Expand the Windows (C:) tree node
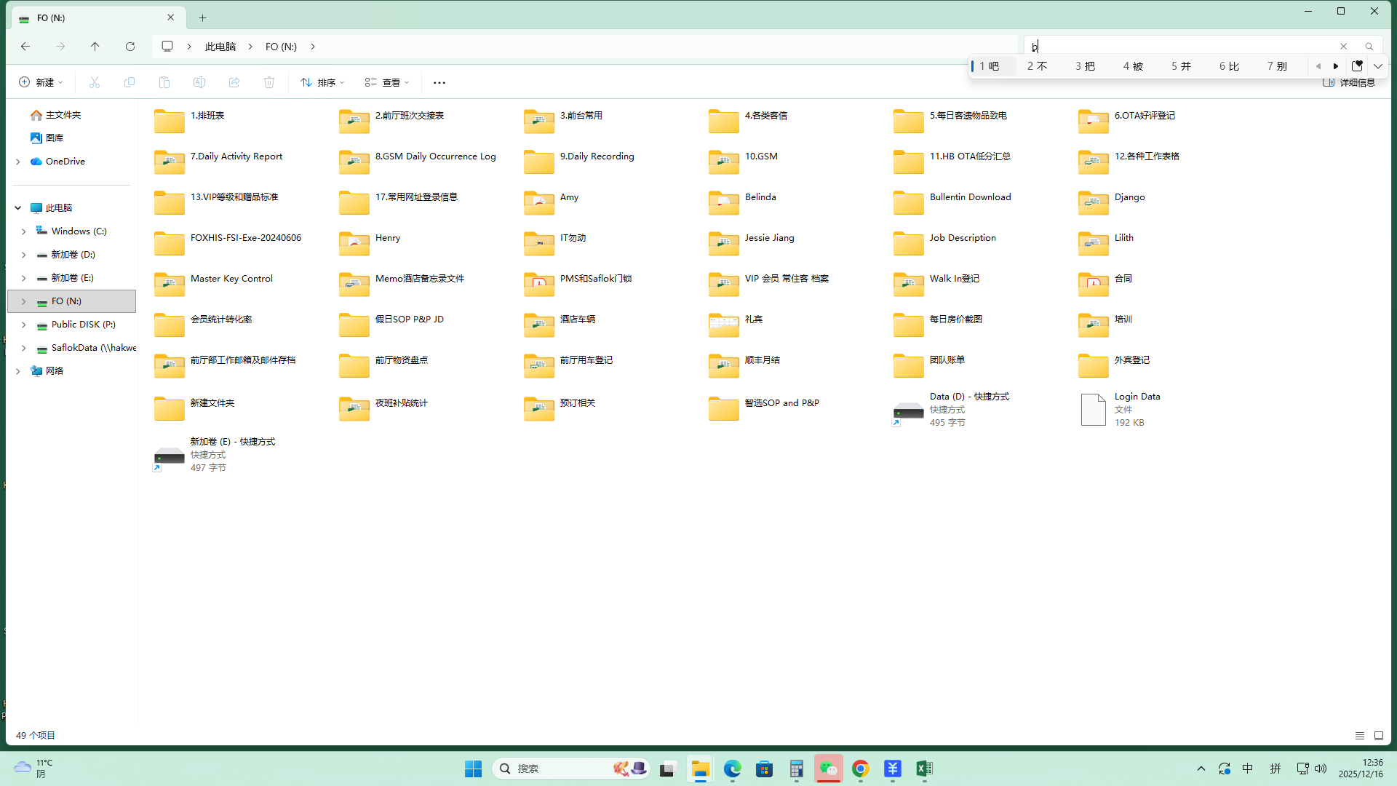Screen dimensions: 1397x786 pos(23,231)
